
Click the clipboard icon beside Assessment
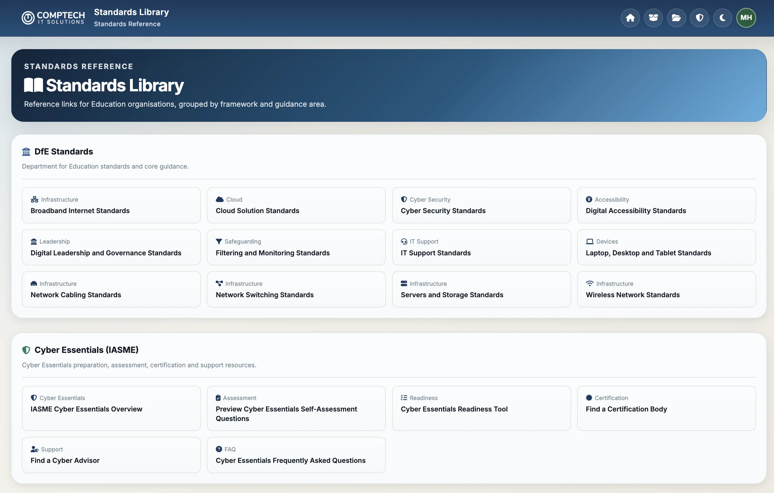point(218,398)
